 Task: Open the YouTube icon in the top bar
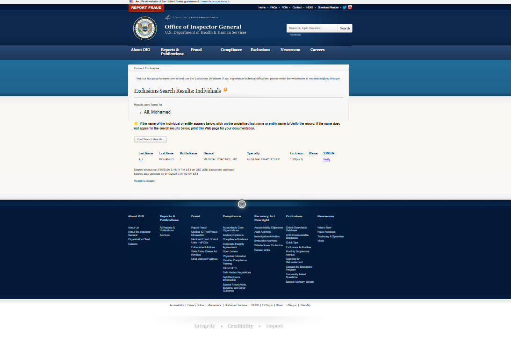(350, 7)
